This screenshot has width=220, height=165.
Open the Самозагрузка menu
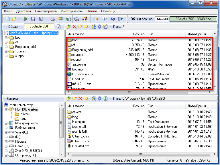click(46, 11)
